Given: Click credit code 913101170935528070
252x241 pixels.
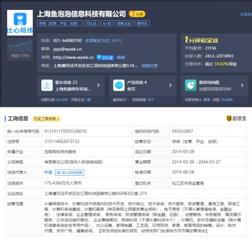Looking at the screenshot, I should (66, 131).
